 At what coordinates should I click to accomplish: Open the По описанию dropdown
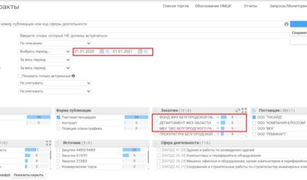tap(55, 43)
